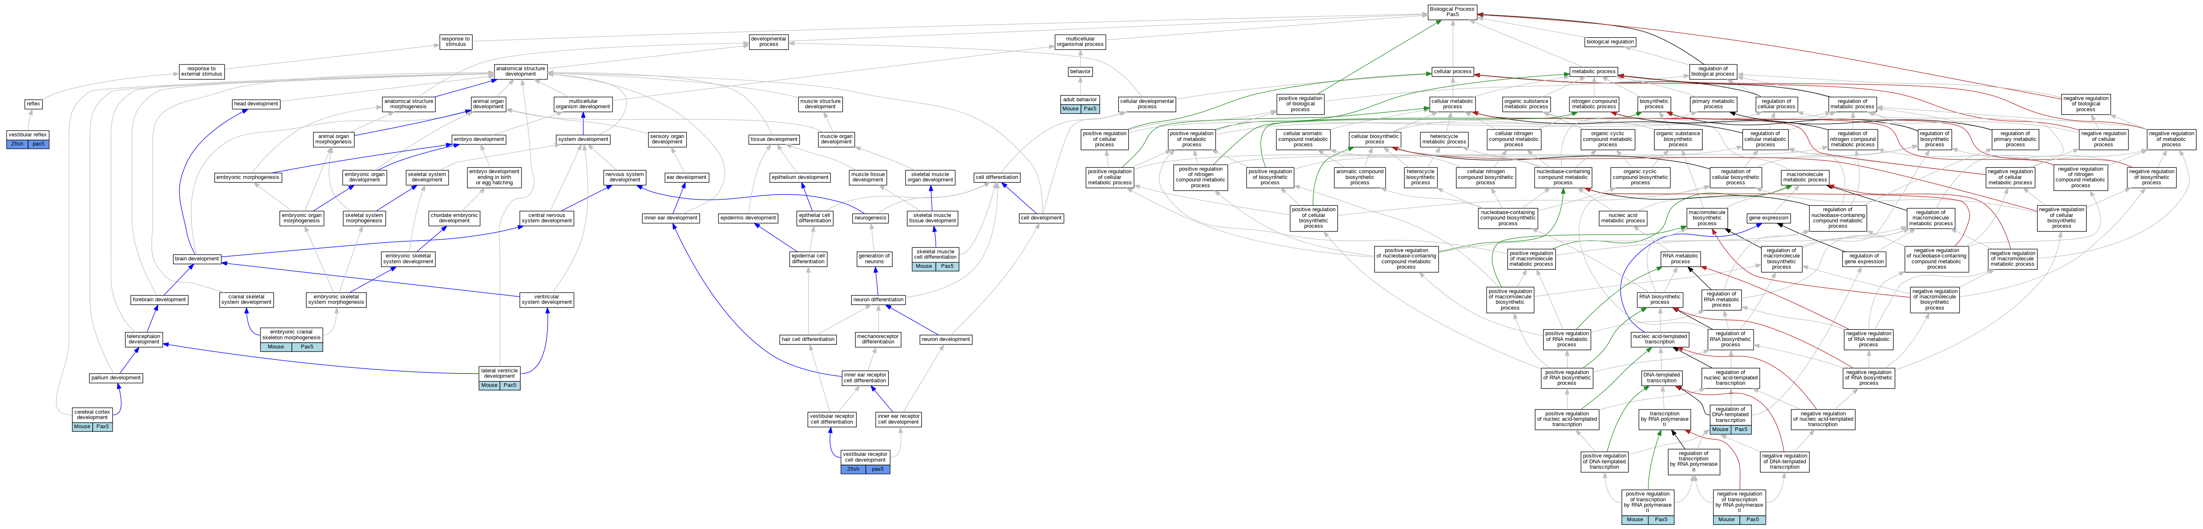Click the 'transcription by RNA polymerase II' node

pyautogui.click(x=1664, y=419)
